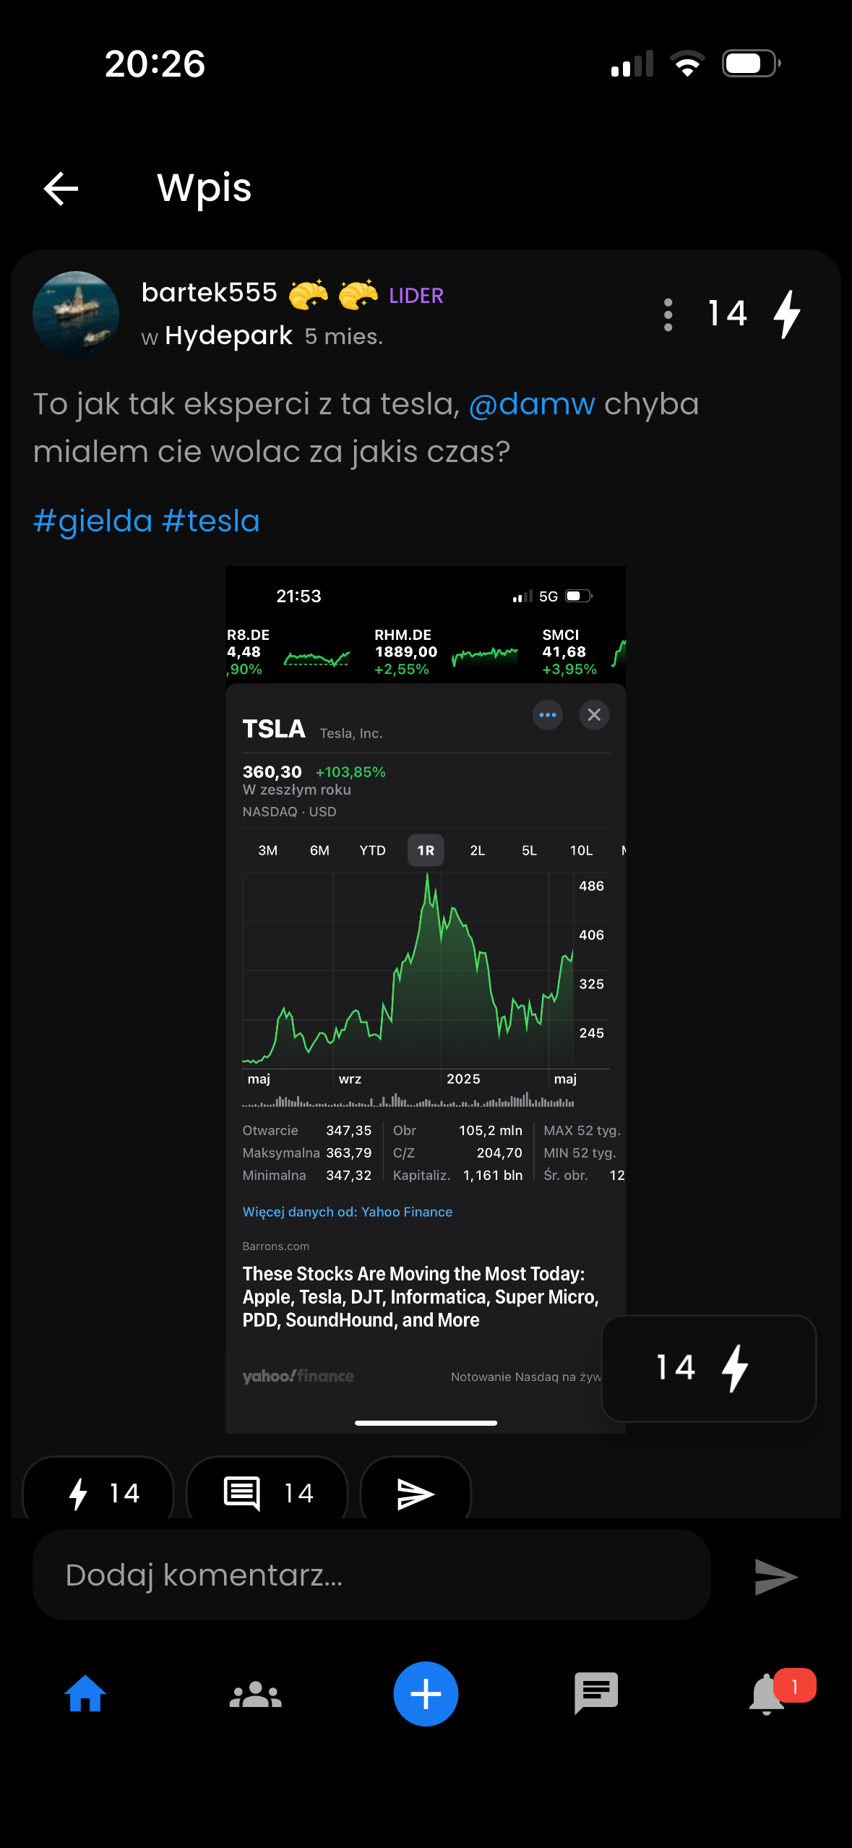
Task: Go to the home tab
Action: [x=85, y=1694]
